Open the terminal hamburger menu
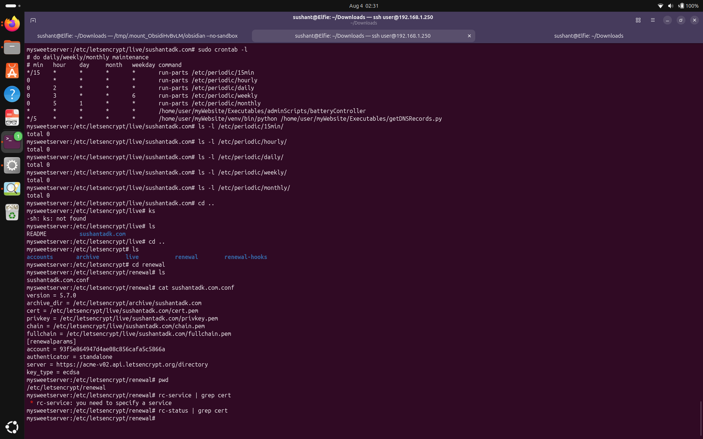The image size is (703, 439). click(653, 20)
